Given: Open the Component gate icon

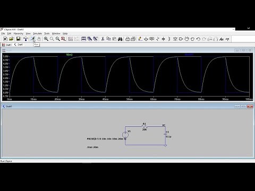Looking at the screenshot, I should tap(181, 39).
